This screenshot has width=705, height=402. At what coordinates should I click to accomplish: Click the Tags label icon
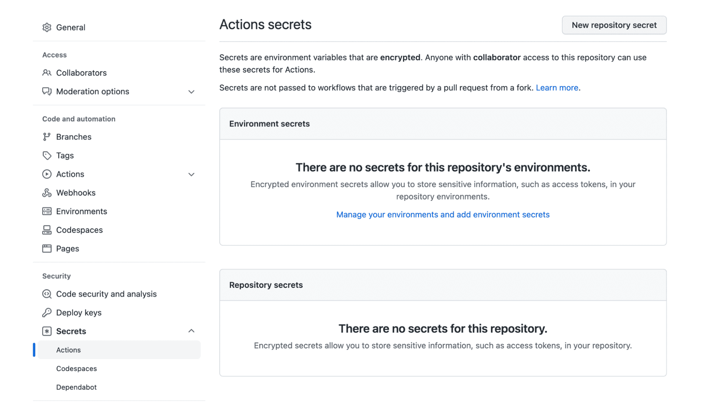click(x=47, y=156)
